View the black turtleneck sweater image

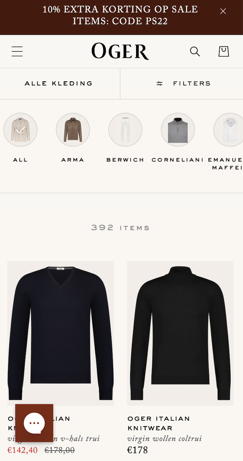click(180, 333)
